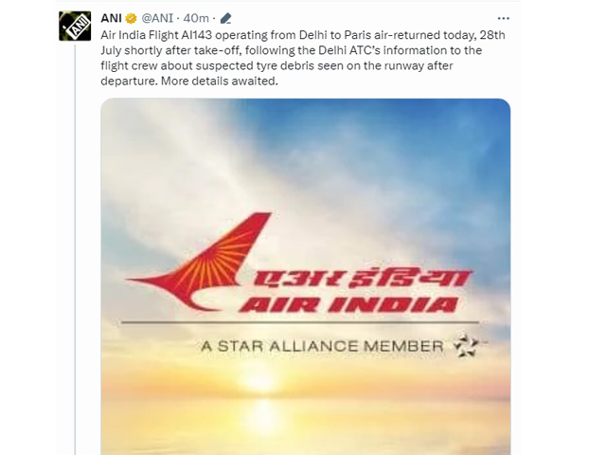The width and height of the screenshot is (606, 455).
Task: Open the 40m timestamp permalink
Action: coord(196,18)
